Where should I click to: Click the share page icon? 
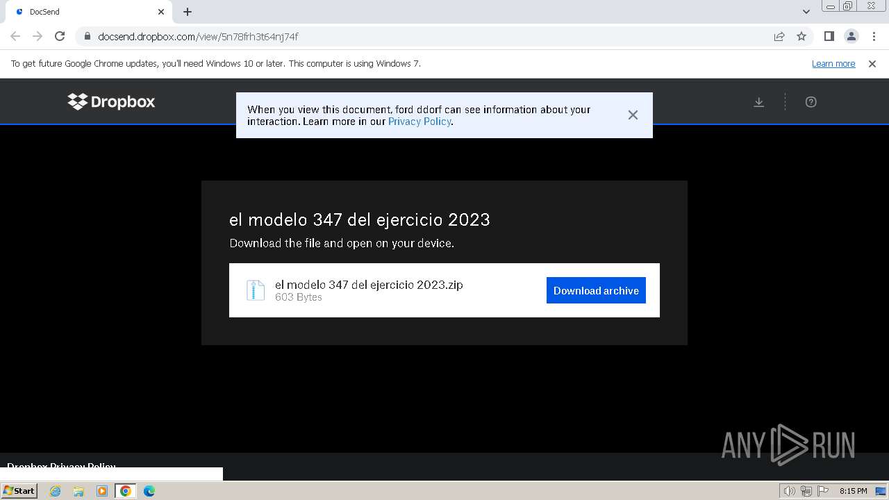click(x=779, y=36)
